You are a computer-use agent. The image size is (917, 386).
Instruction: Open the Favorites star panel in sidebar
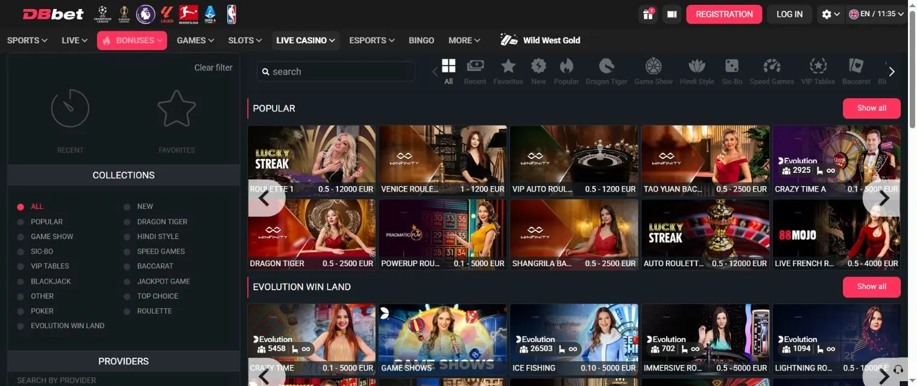tap(177, 120)
